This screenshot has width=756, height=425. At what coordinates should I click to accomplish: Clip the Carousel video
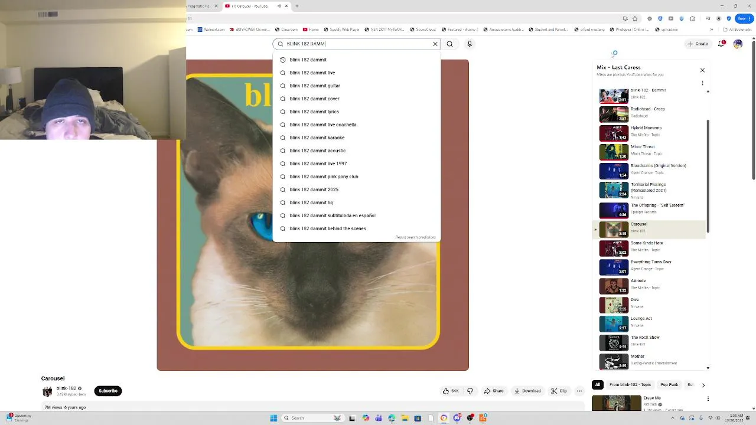(559, 391)
